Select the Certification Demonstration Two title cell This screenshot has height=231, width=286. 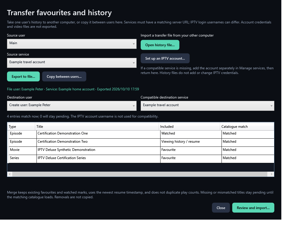tap(98, 143)
